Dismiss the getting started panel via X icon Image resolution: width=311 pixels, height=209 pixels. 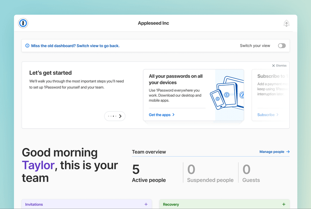(x=273, y=65)
